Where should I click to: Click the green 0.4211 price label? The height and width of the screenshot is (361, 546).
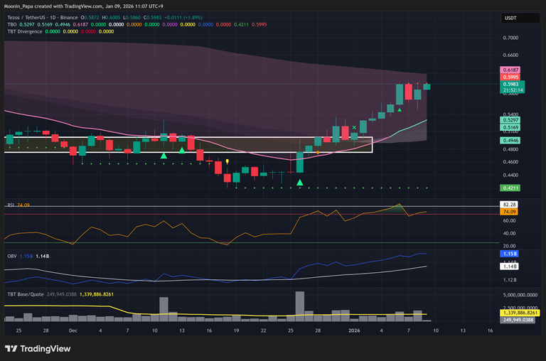tap(510, 188)
